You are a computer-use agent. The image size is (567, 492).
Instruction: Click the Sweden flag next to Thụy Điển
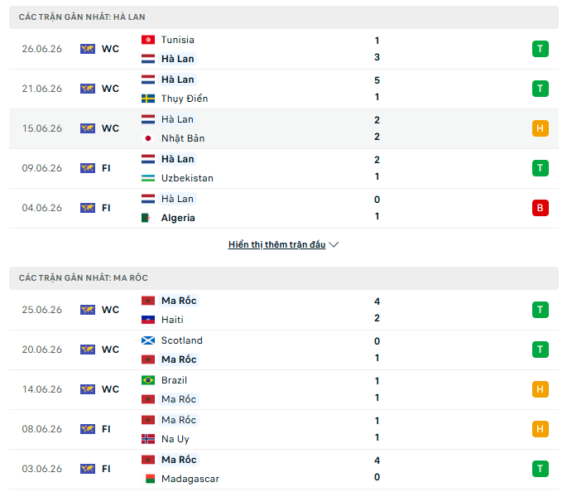(x=148, y=99)
